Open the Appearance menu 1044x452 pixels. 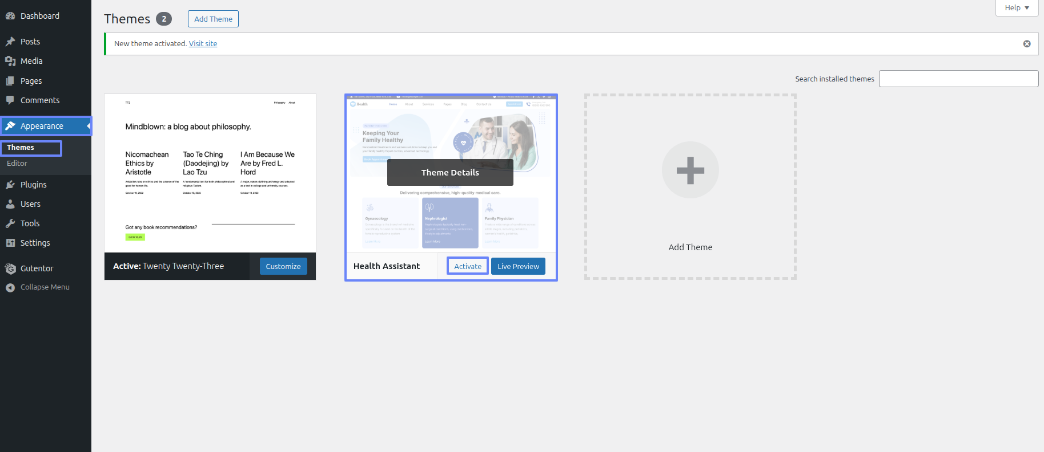coord(42,126)
